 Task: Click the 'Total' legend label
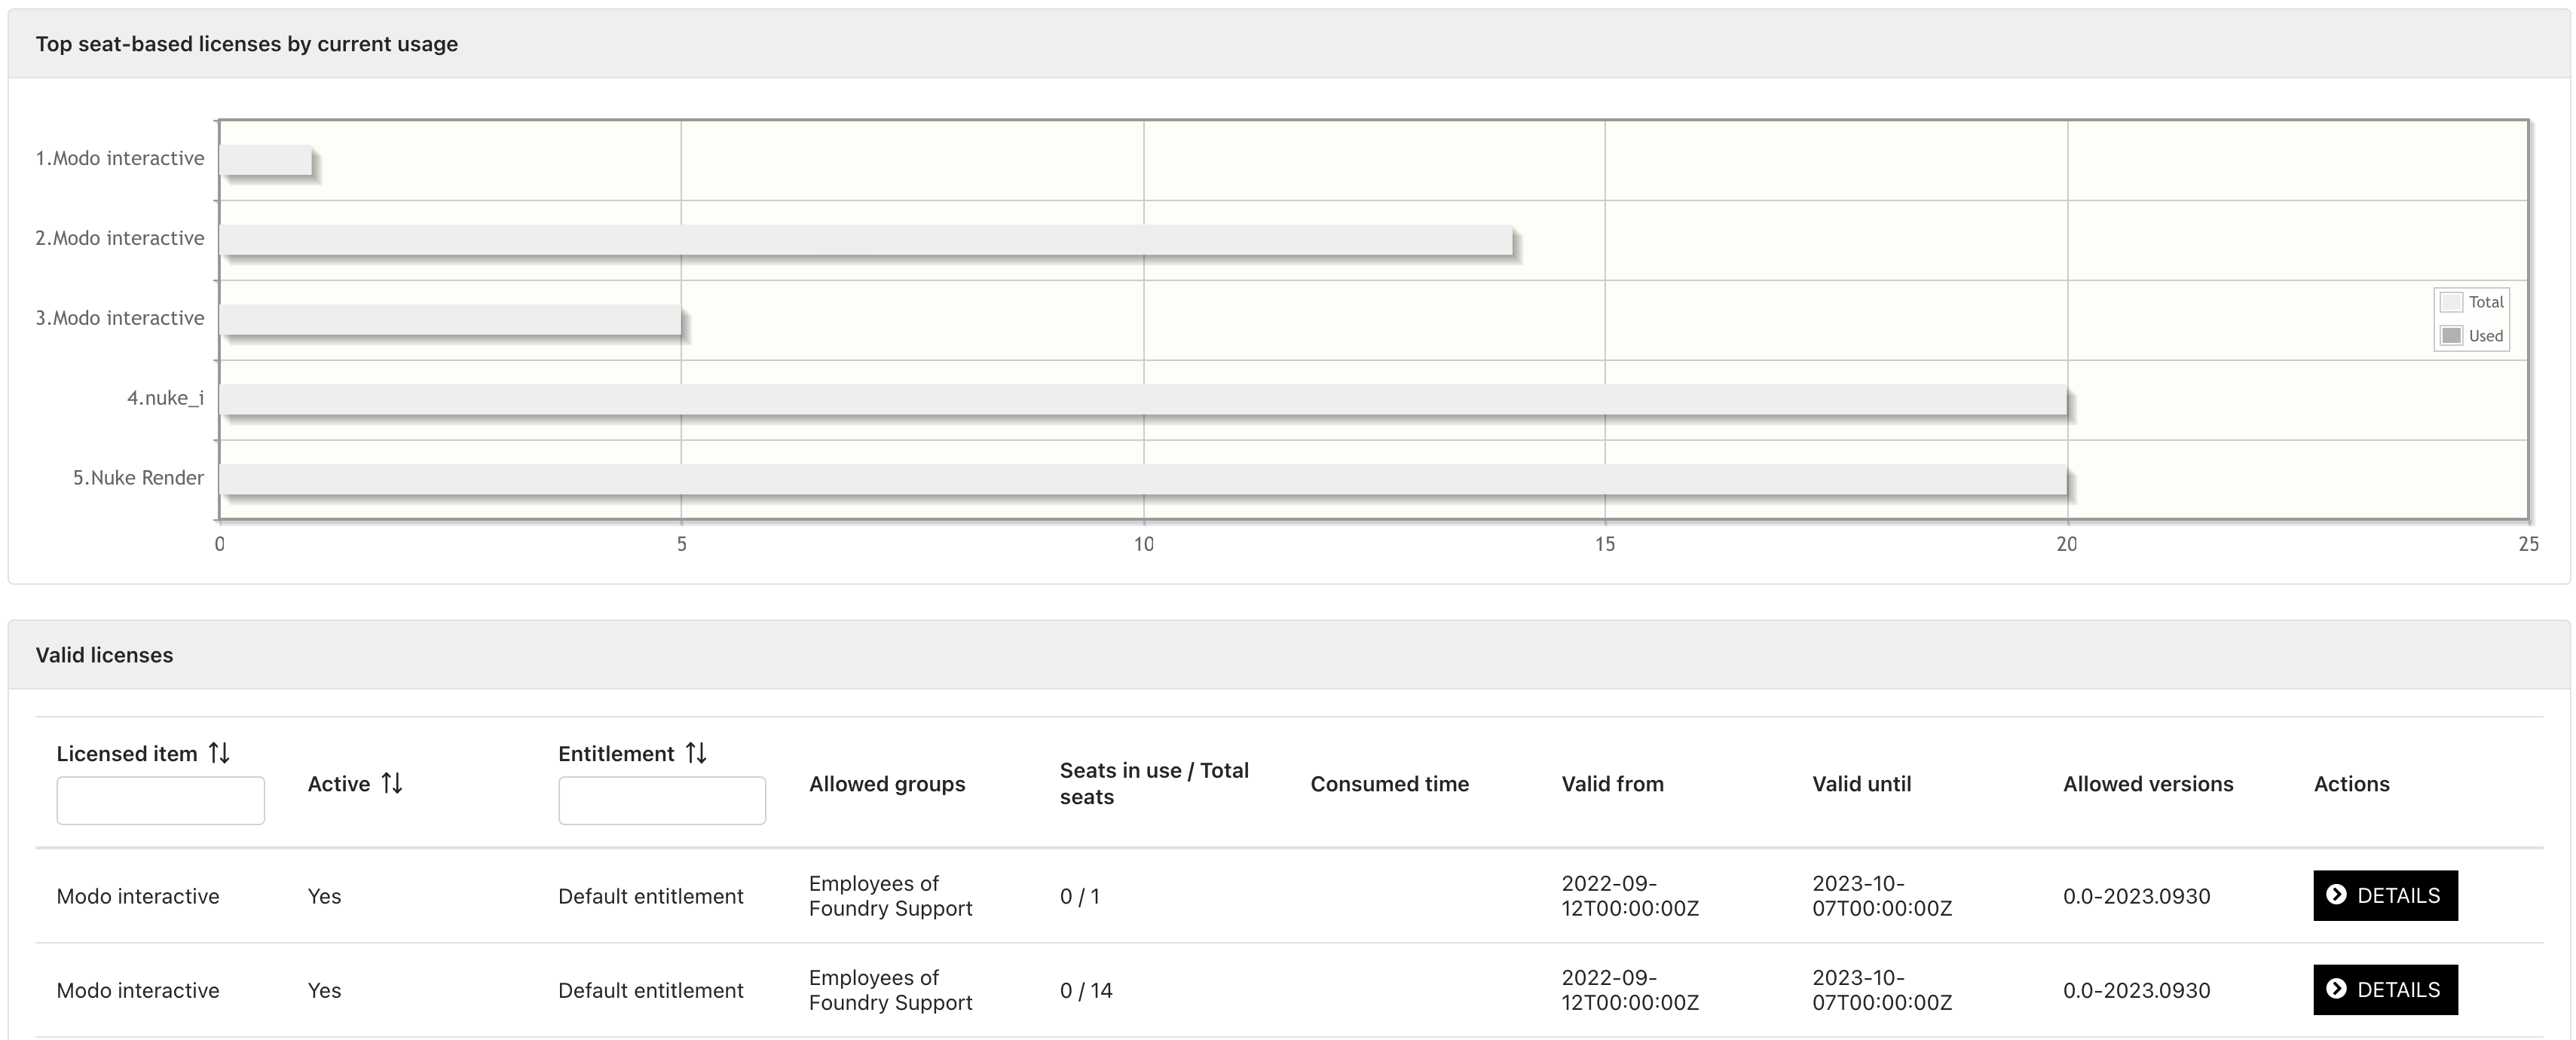pyautogui.click(x=2486, y=302)
